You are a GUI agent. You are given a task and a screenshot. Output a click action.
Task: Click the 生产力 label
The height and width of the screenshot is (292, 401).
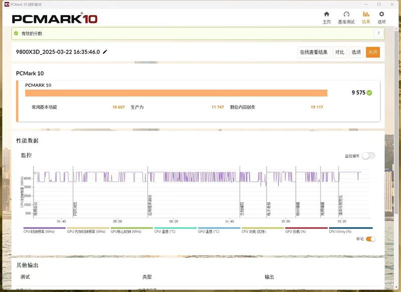point(137,107)
